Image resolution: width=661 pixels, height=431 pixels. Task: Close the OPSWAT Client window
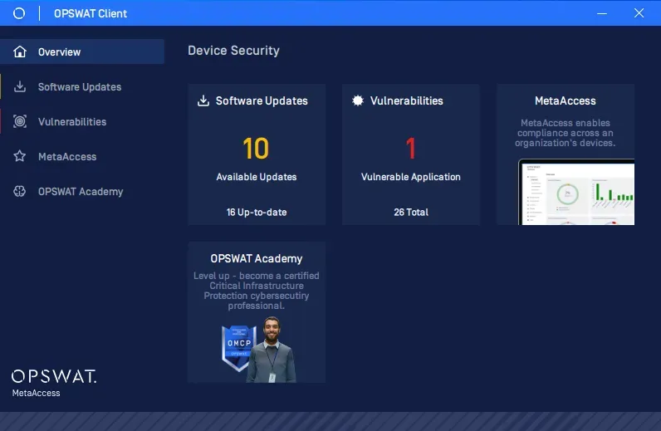639,13
